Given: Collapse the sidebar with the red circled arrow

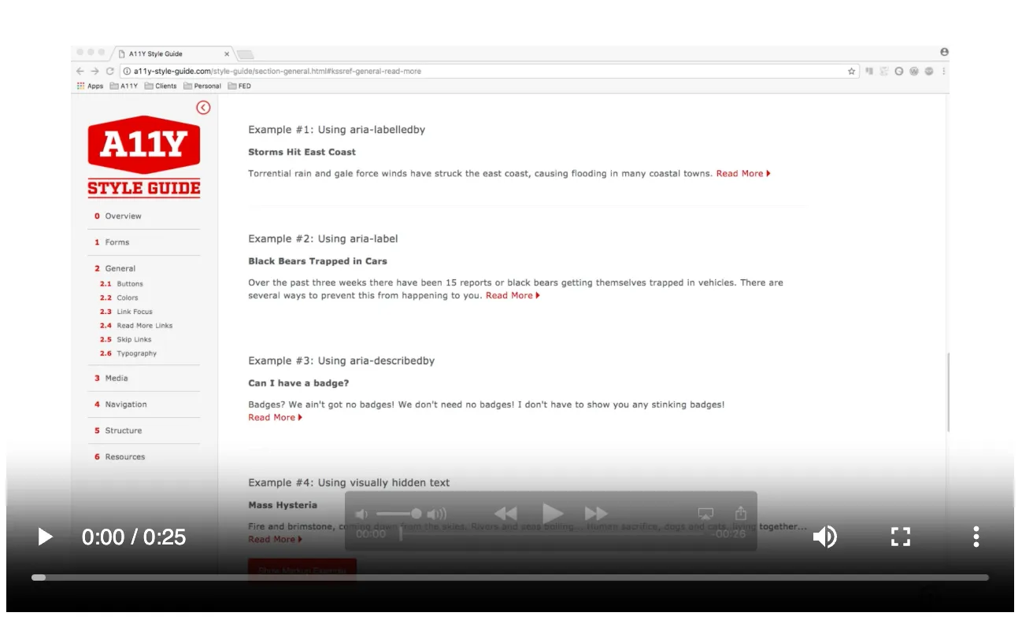Looking at the screenshot, I should (x=203, y=108).
